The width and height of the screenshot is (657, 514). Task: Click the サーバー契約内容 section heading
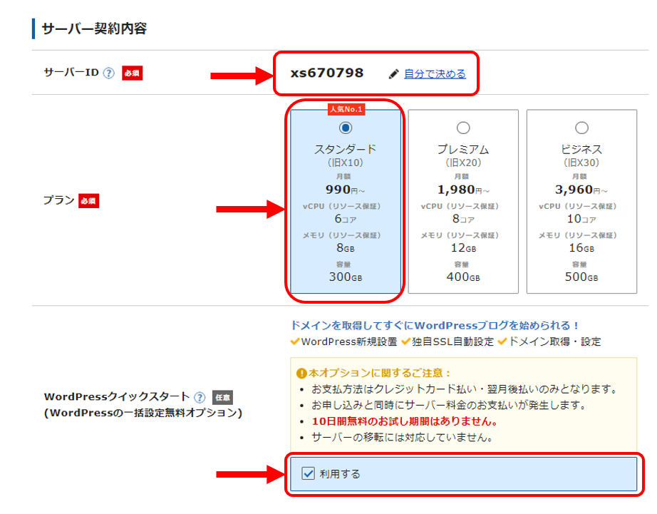tap(94, 29)
